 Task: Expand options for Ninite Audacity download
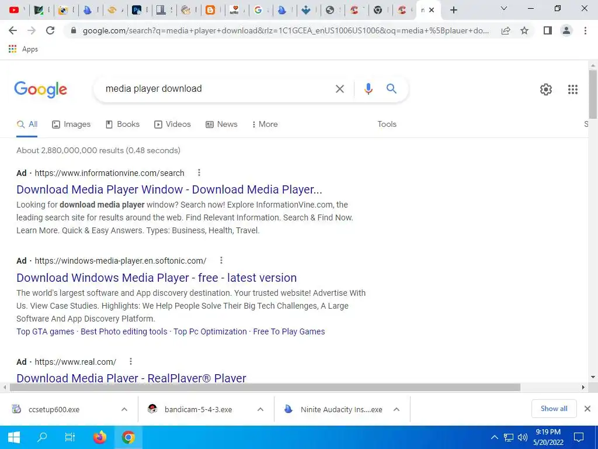coord(397,409)
